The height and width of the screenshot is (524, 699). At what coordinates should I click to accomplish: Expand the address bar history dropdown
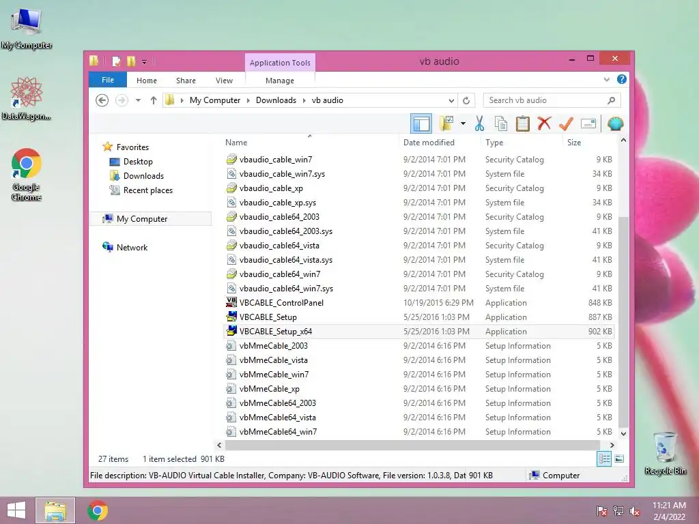coord(451,100)
